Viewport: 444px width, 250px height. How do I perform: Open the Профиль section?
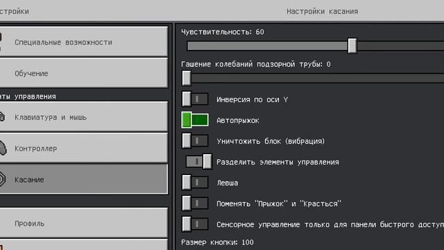click(83, 223)
